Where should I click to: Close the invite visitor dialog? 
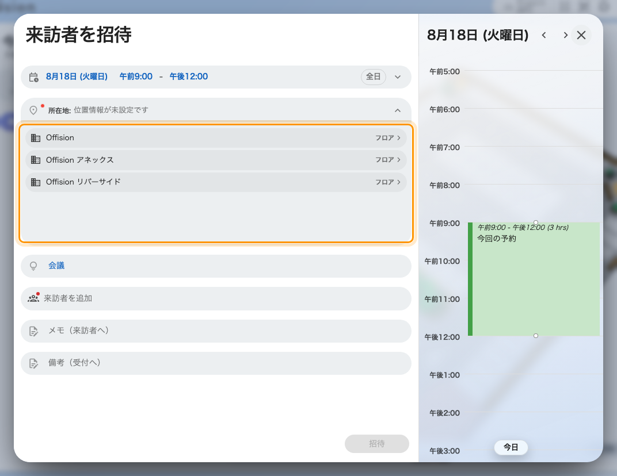pyautogui.click(x=581, y=35)
